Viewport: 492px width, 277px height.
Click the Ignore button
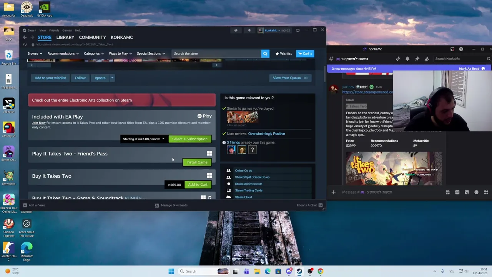tap(100, 78)
